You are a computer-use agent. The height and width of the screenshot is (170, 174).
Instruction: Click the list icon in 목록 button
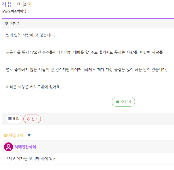[x=10, y=119]
